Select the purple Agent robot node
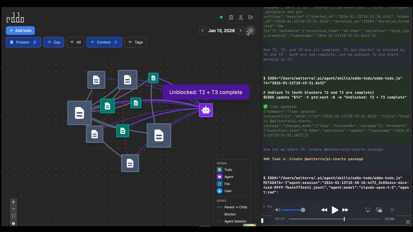 tap(206, 110)
